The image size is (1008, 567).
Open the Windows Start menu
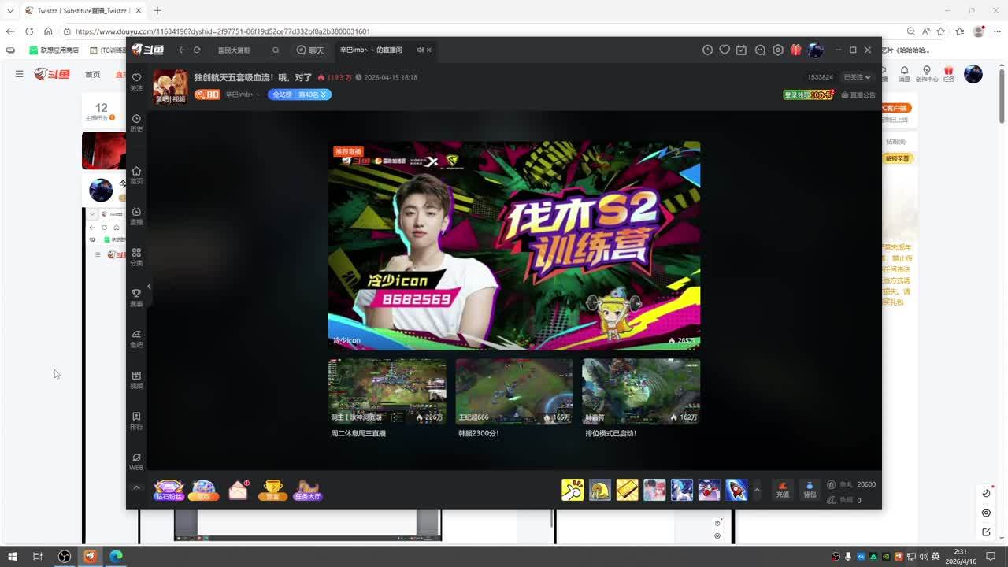tap(13, 556)
